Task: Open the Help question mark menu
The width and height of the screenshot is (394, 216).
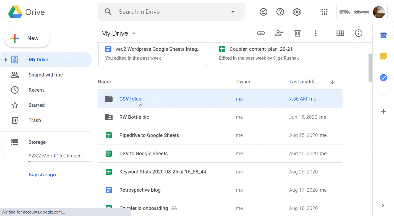Action: (x=280, y=12)
